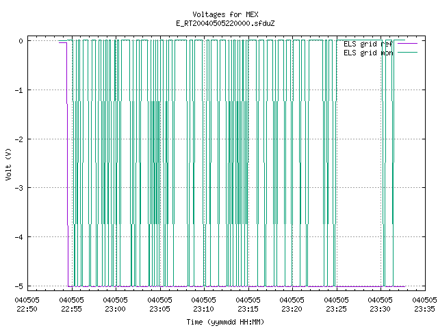Click the x-axis tick label 22:50

click(27, 309)
